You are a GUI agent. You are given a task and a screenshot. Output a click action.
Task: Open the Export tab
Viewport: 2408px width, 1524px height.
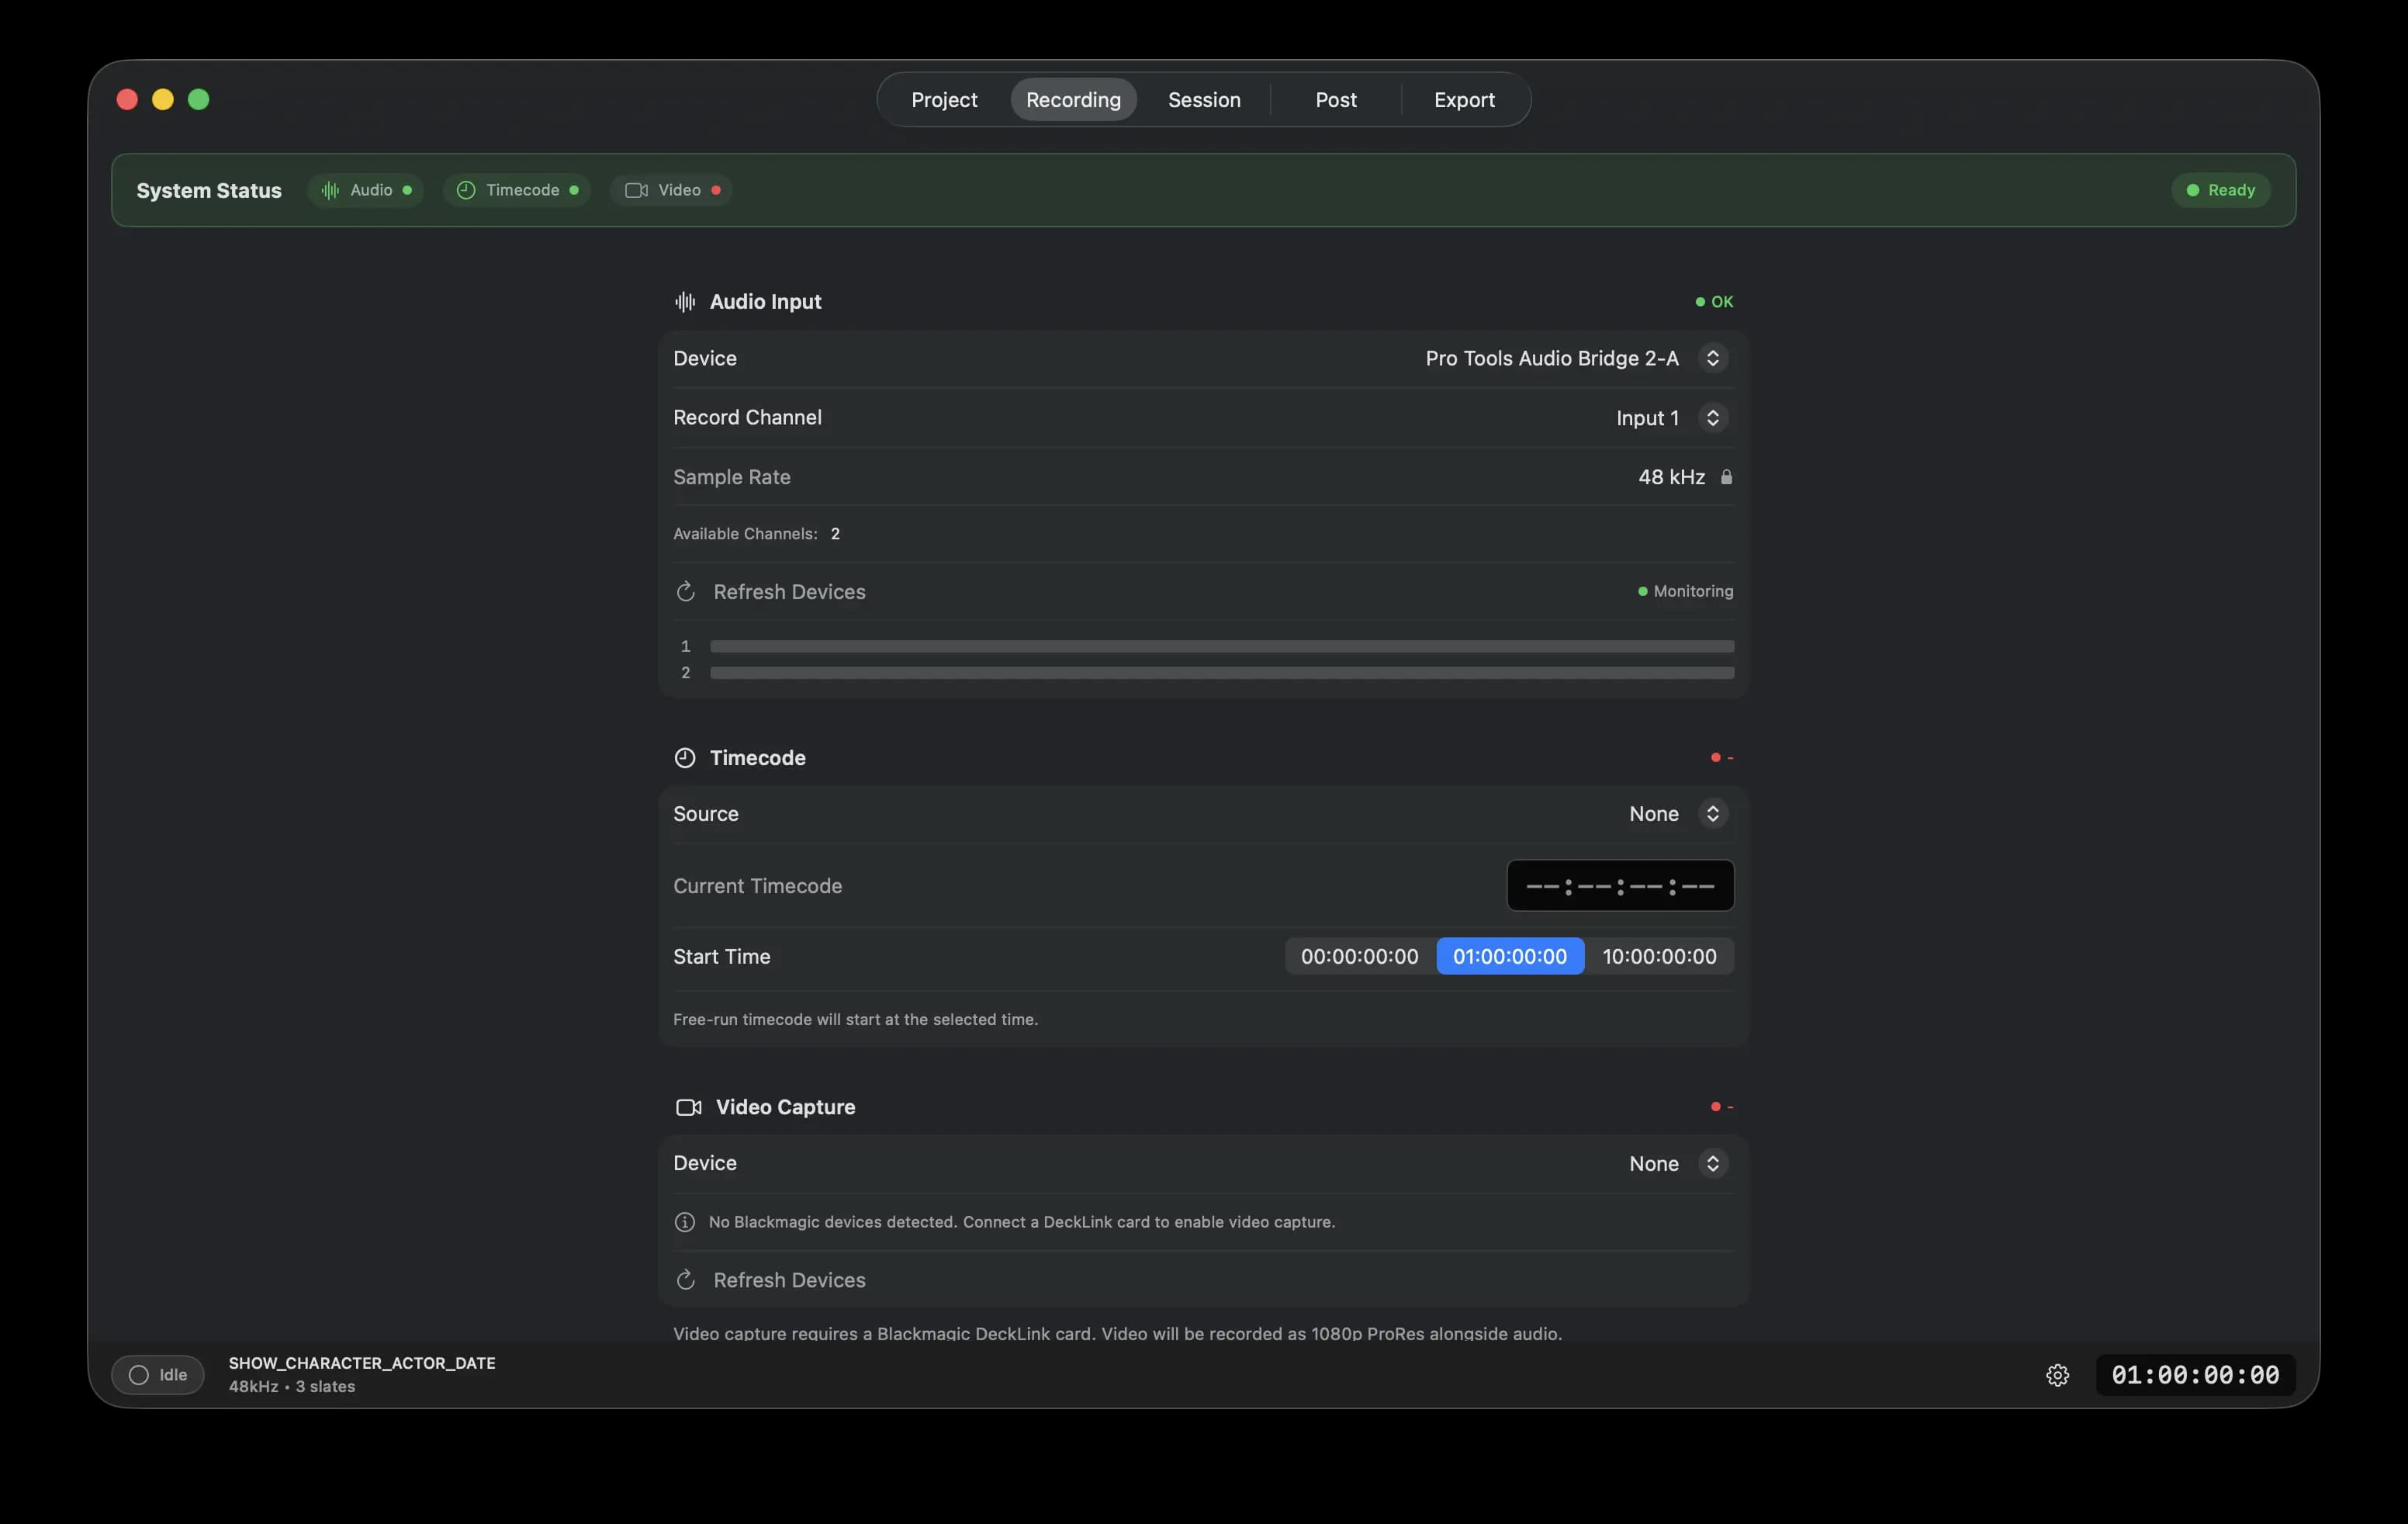[x=1464, y=100]
